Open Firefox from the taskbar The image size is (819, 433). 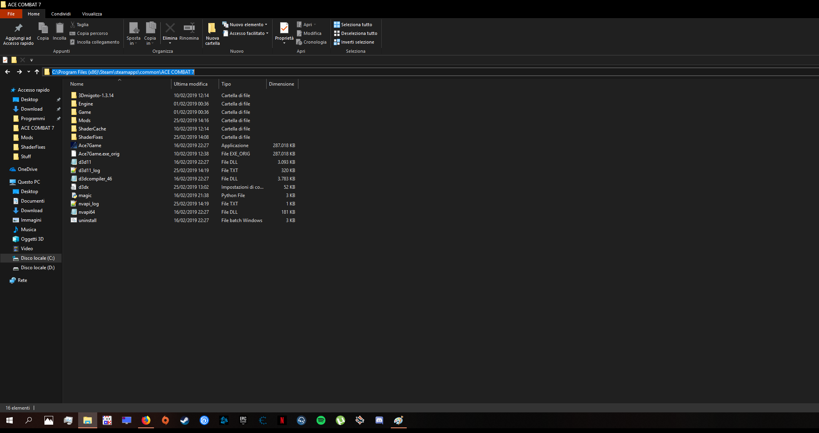point(146,420)
